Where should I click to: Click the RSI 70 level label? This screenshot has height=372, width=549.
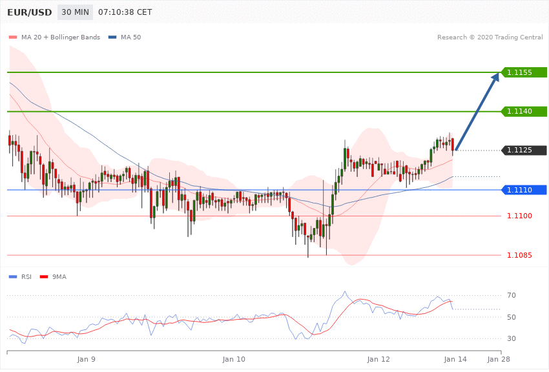pos(511,295)
